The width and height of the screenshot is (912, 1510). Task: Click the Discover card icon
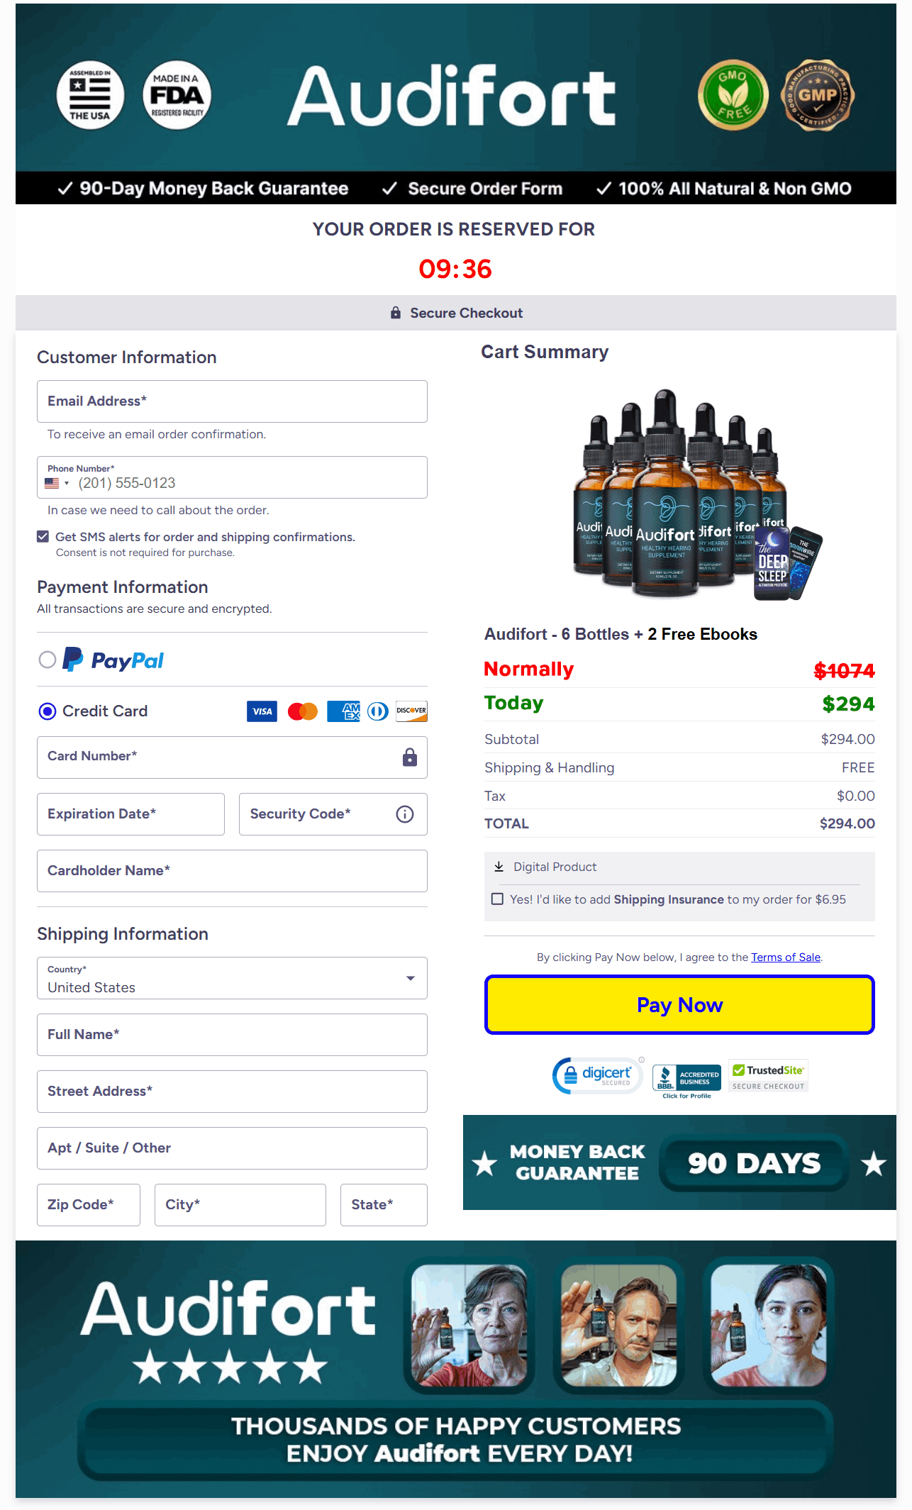411,711
